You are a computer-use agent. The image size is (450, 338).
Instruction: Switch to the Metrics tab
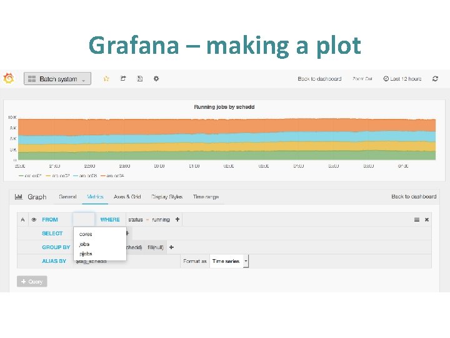[95, 197]
